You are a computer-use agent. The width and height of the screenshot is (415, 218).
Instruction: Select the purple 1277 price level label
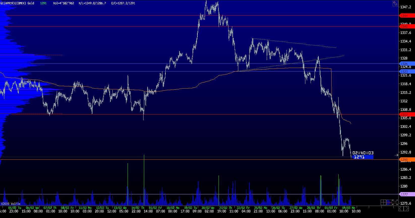coord(407,194)
